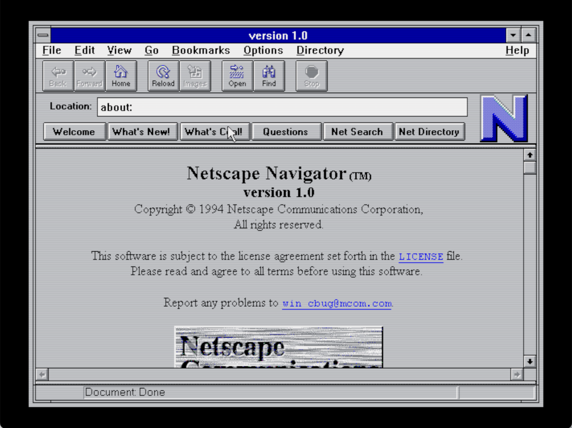The image size is (572, 428).
Task: Open the Home page icon
Action: (121, 76)
